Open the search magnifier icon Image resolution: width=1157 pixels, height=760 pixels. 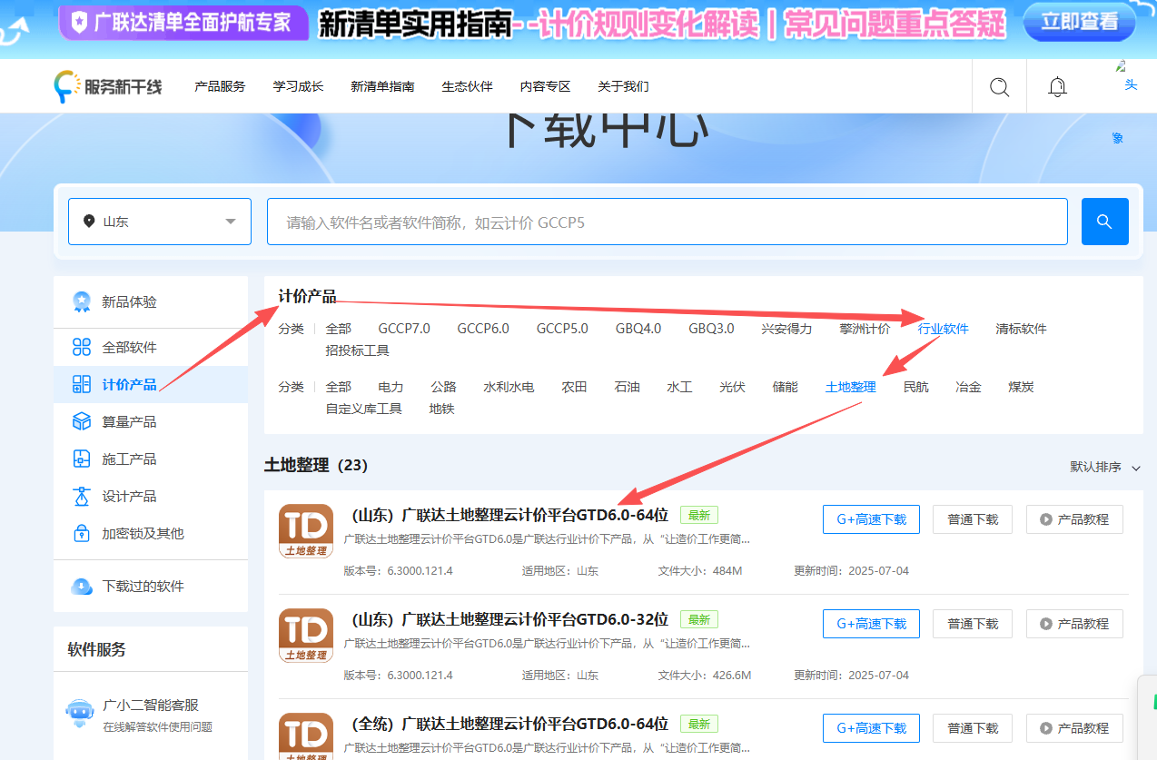(x=999, y=86)
